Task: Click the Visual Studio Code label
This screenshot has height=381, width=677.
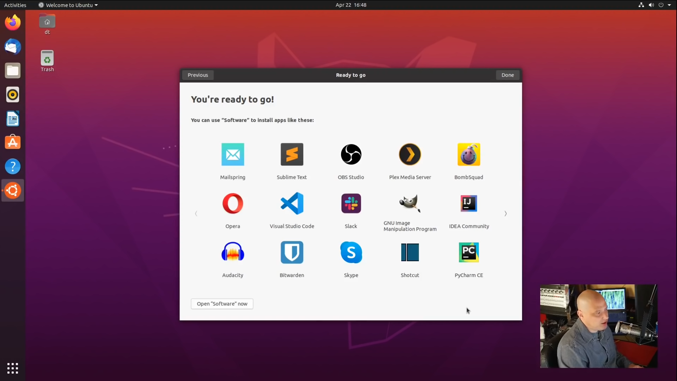Action: click(292, 226)
